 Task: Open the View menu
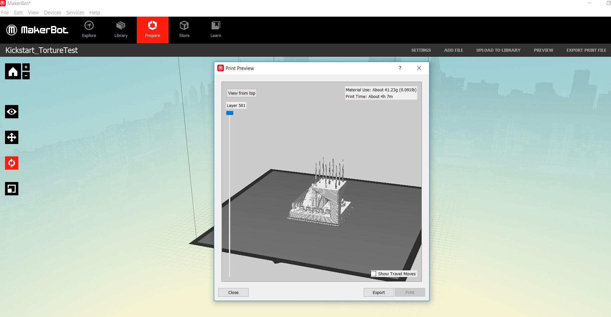[33, 13]
